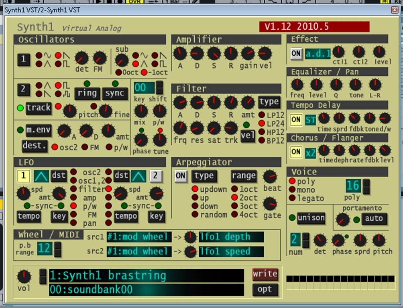403x308 pixels.
Task: Click the pitch bend range stepper
Action: (x=57, y=249)
